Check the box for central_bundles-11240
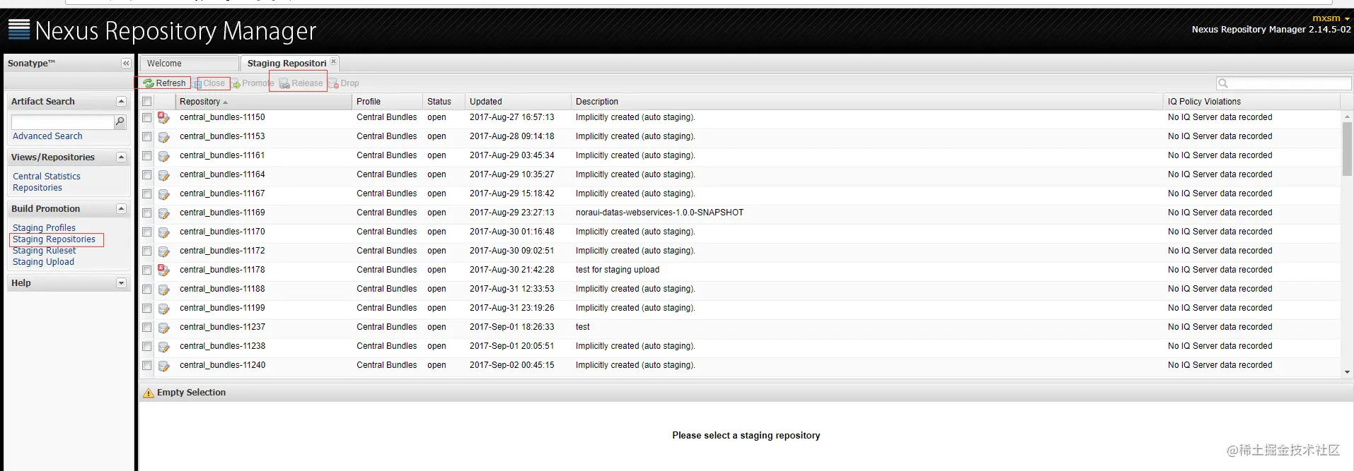Image resolution: width=1354 pixels, height=471 pixels. pos(147,366)
